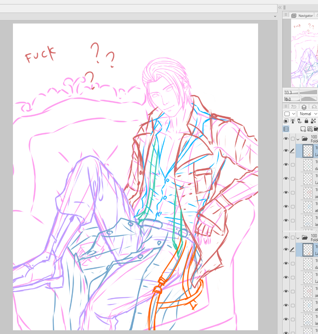Image resolution: width=318 pixels, height=334 pixels.
Task: Create a new vector layer
Action: pyautogui.click(x=309, y=129)
